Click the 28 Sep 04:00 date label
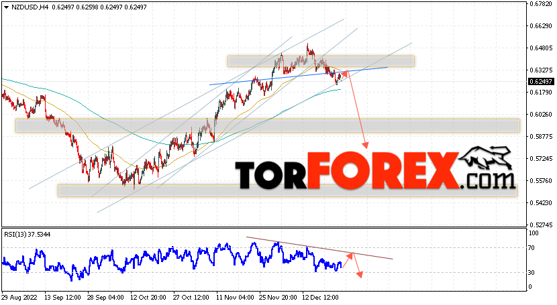This screenshot has width=557, height=305. (106, 297)
